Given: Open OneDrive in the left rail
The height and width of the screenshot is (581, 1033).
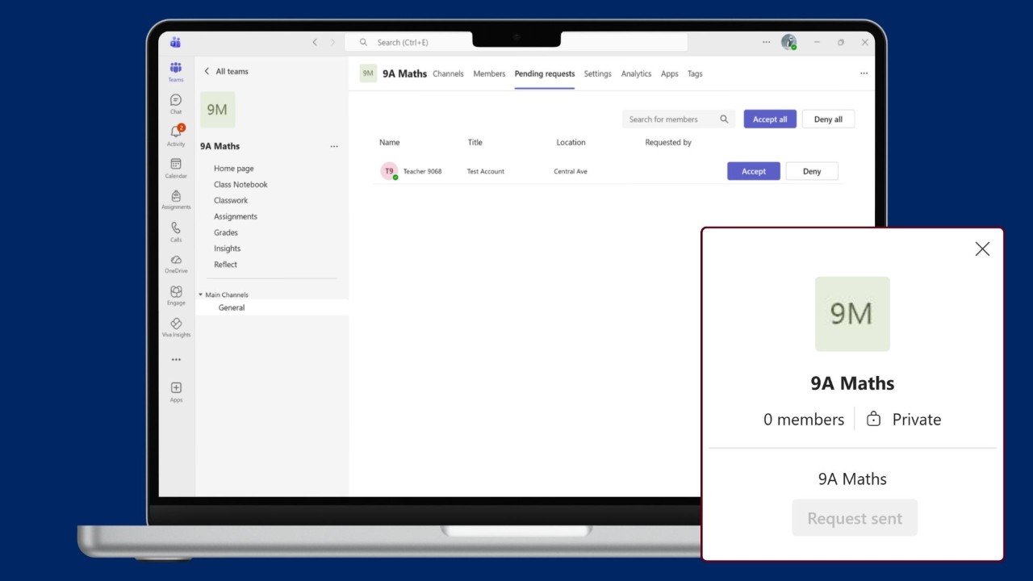Looking at the screenshot, I should tap(175, 263).
